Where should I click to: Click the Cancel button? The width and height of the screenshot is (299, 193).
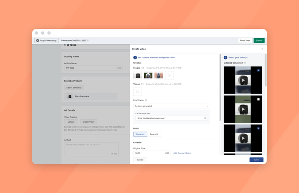(x=140, y=160)
